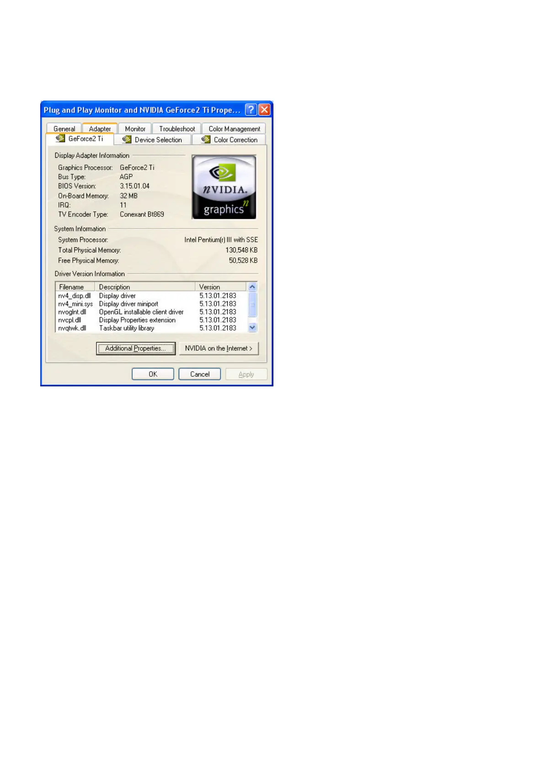545x770 pixels.
Task: Switch to Color Correction tab
Action: pyautogui.click(x=229, y=139)
